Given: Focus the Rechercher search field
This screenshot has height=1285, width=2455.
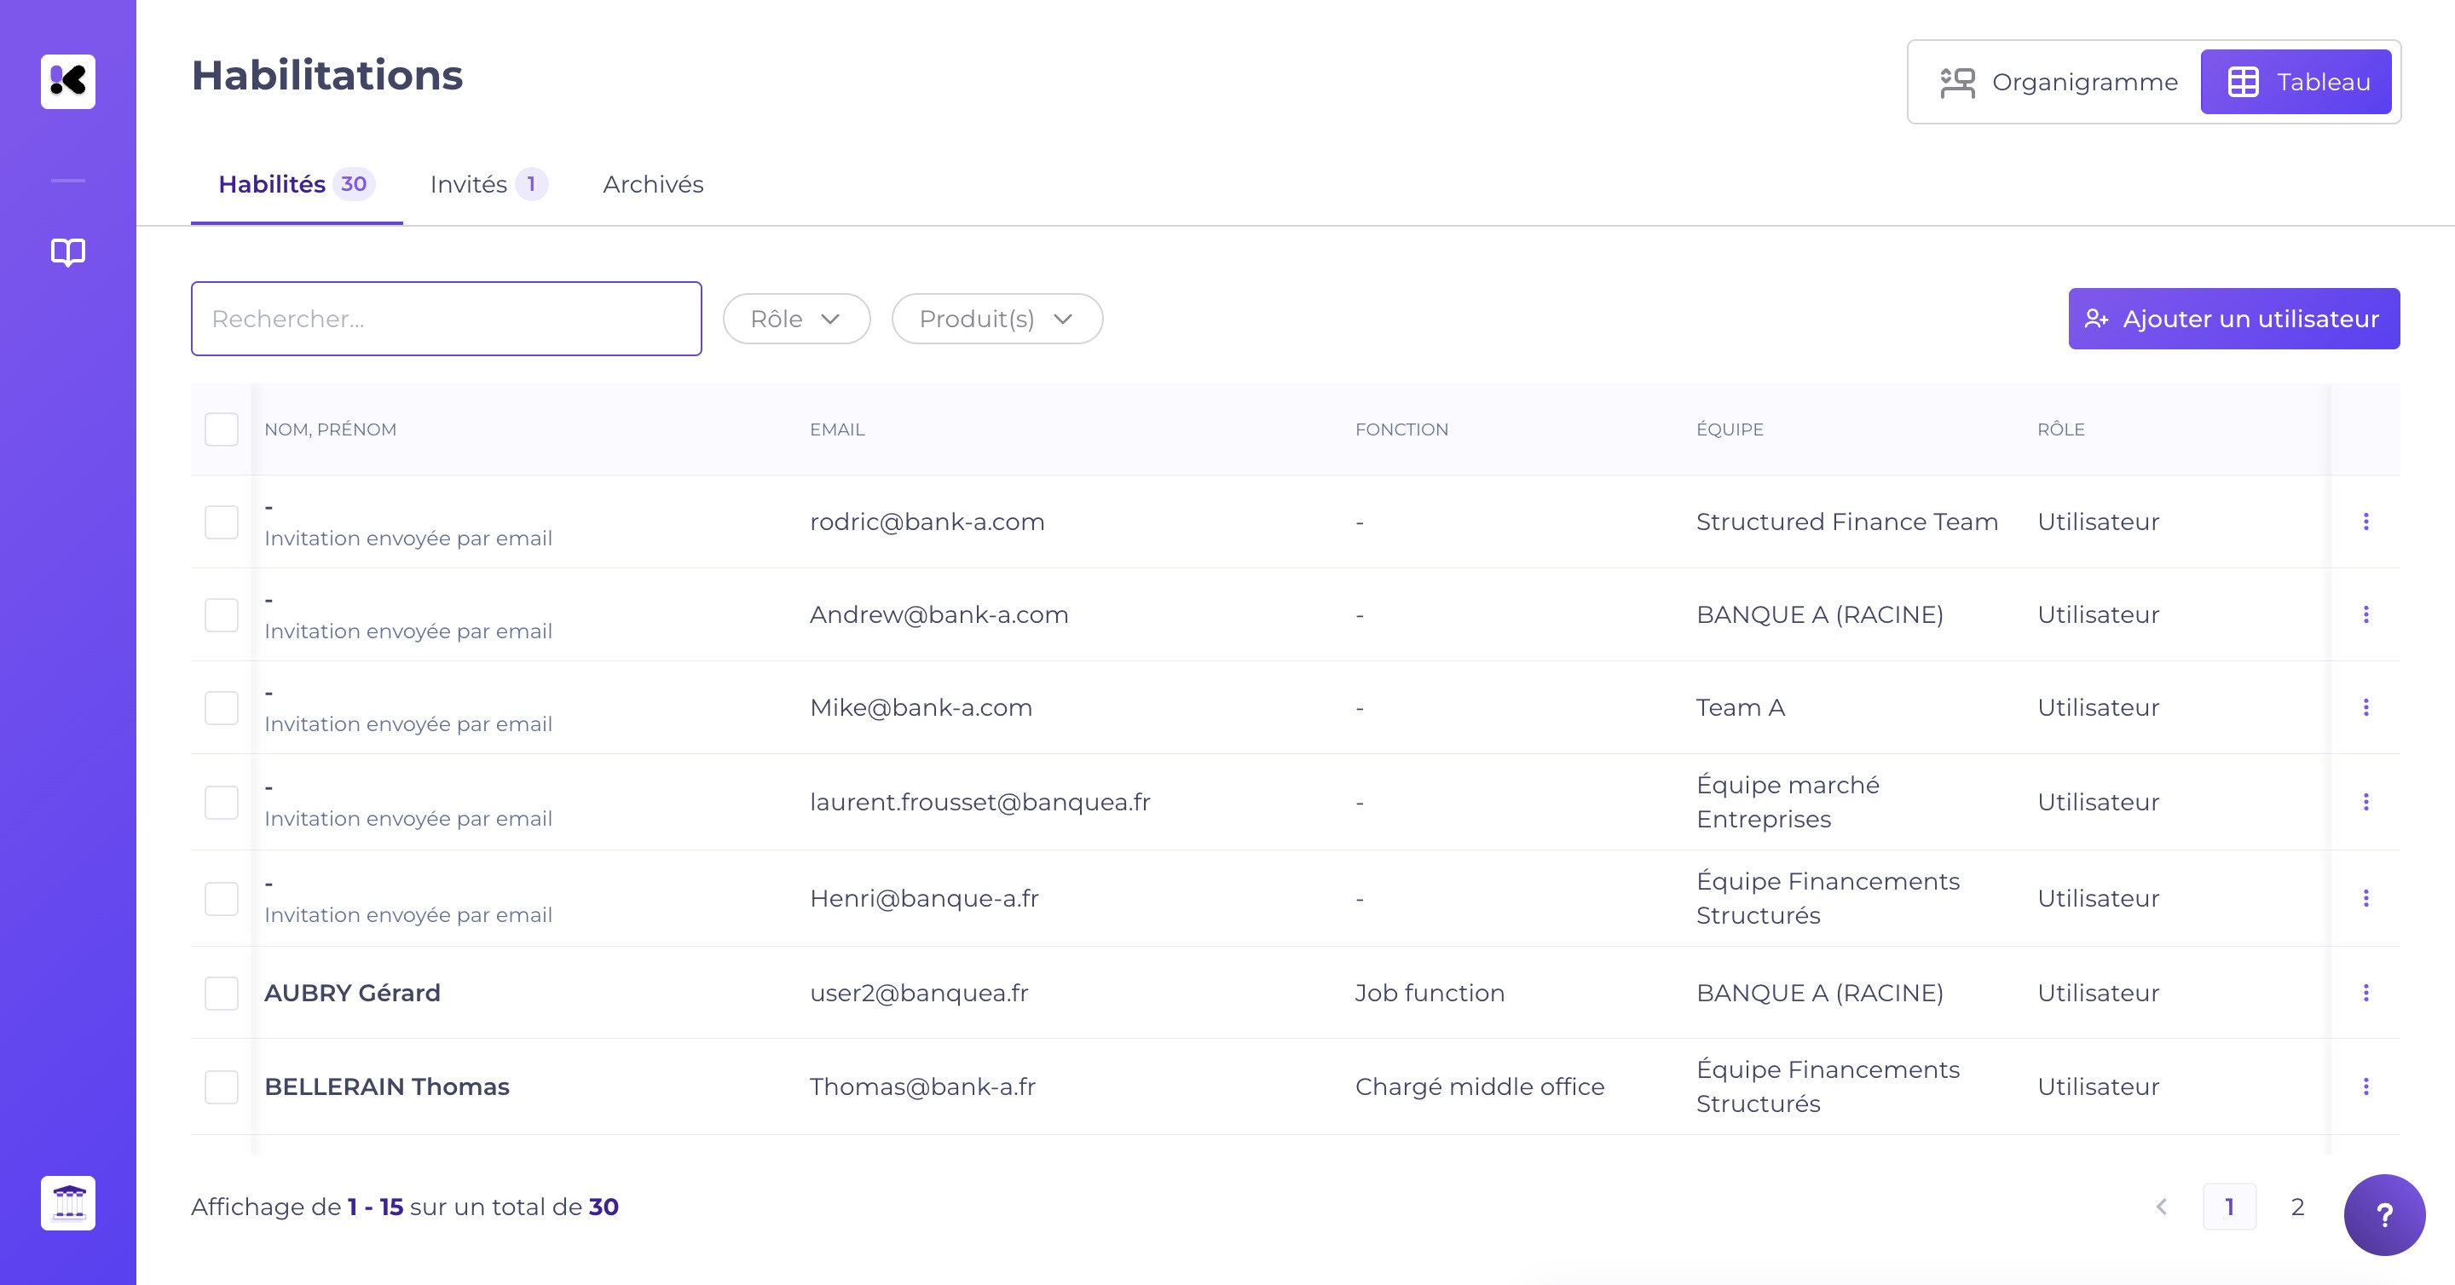Looking at the screenshot, I should point(446,319).
